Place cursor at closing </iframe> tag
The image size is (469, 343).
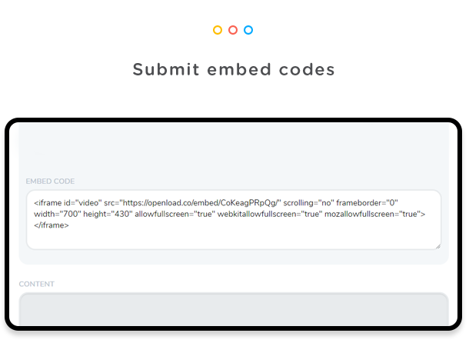pyautogui.click(x=52, y=225)
